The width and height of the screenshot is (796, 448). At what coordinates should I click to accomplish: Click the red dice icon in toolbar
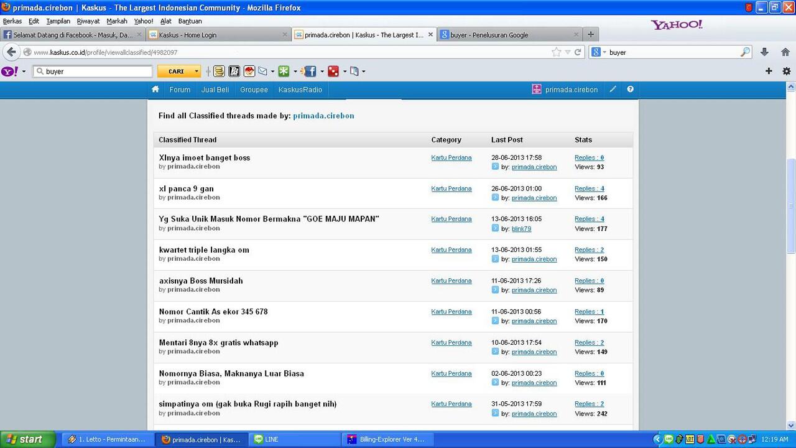point(333,72)
